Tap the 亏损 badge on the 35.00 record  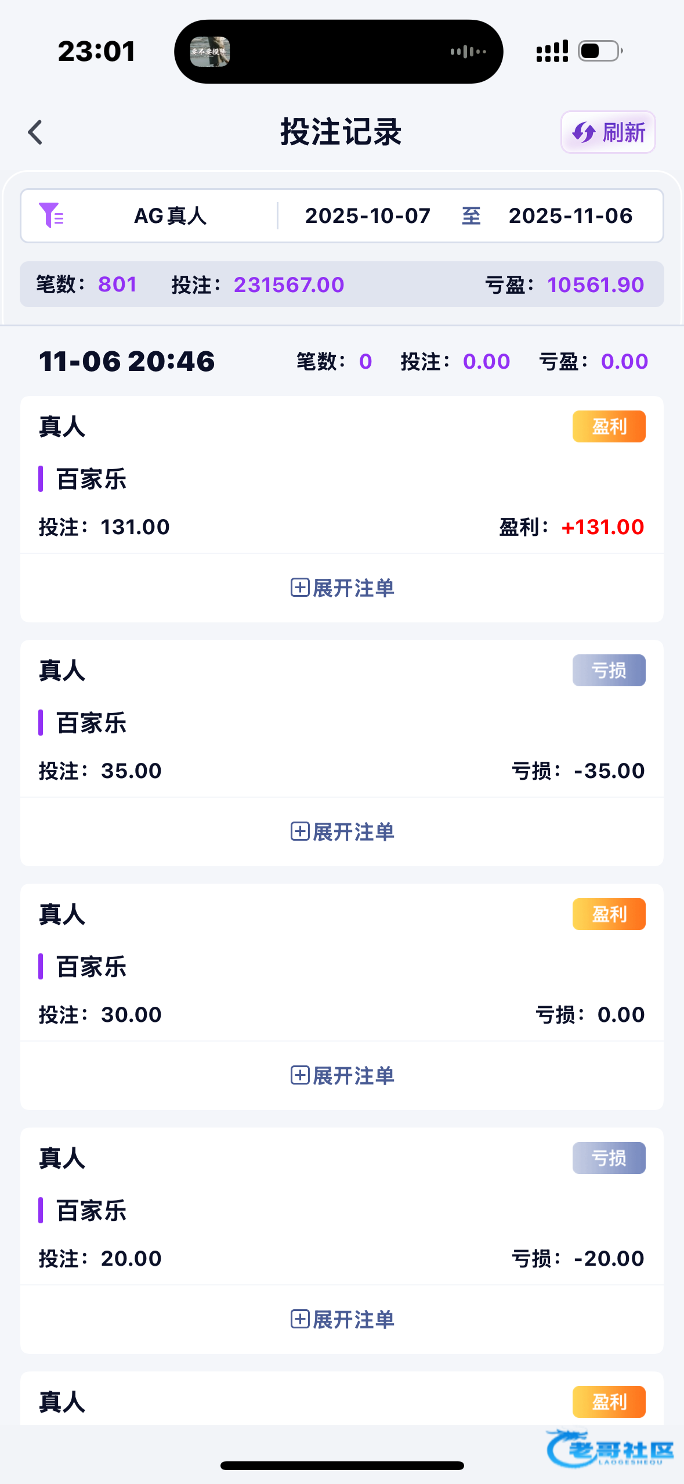point(609,671)
